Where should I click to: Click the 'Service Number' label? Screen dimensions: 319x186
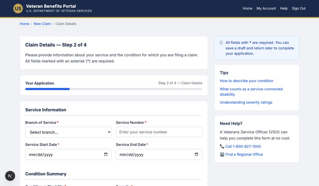[130, 123]
